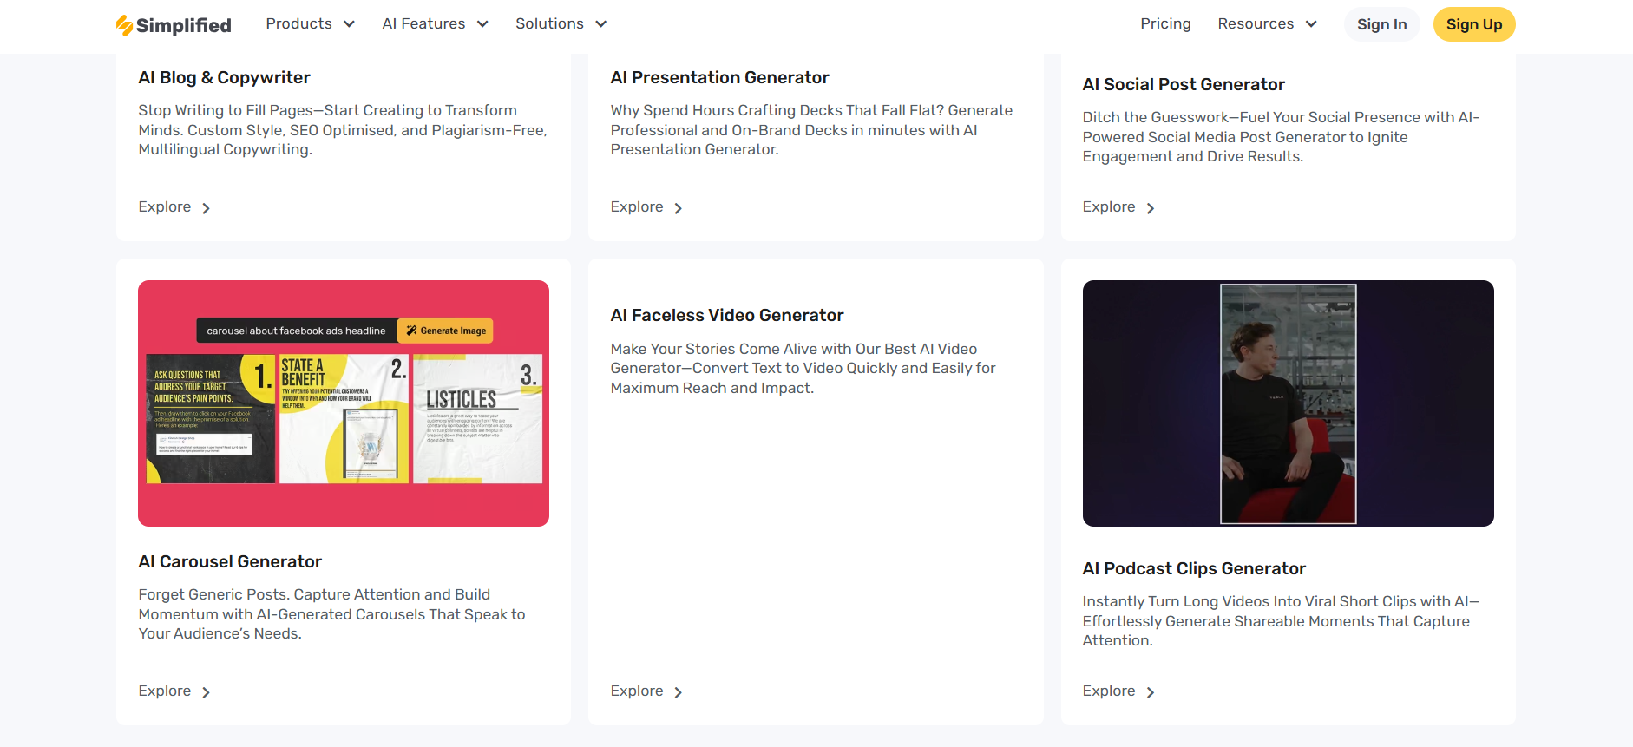
Task: Open the Products menu
Action: [x=298, y=24]
